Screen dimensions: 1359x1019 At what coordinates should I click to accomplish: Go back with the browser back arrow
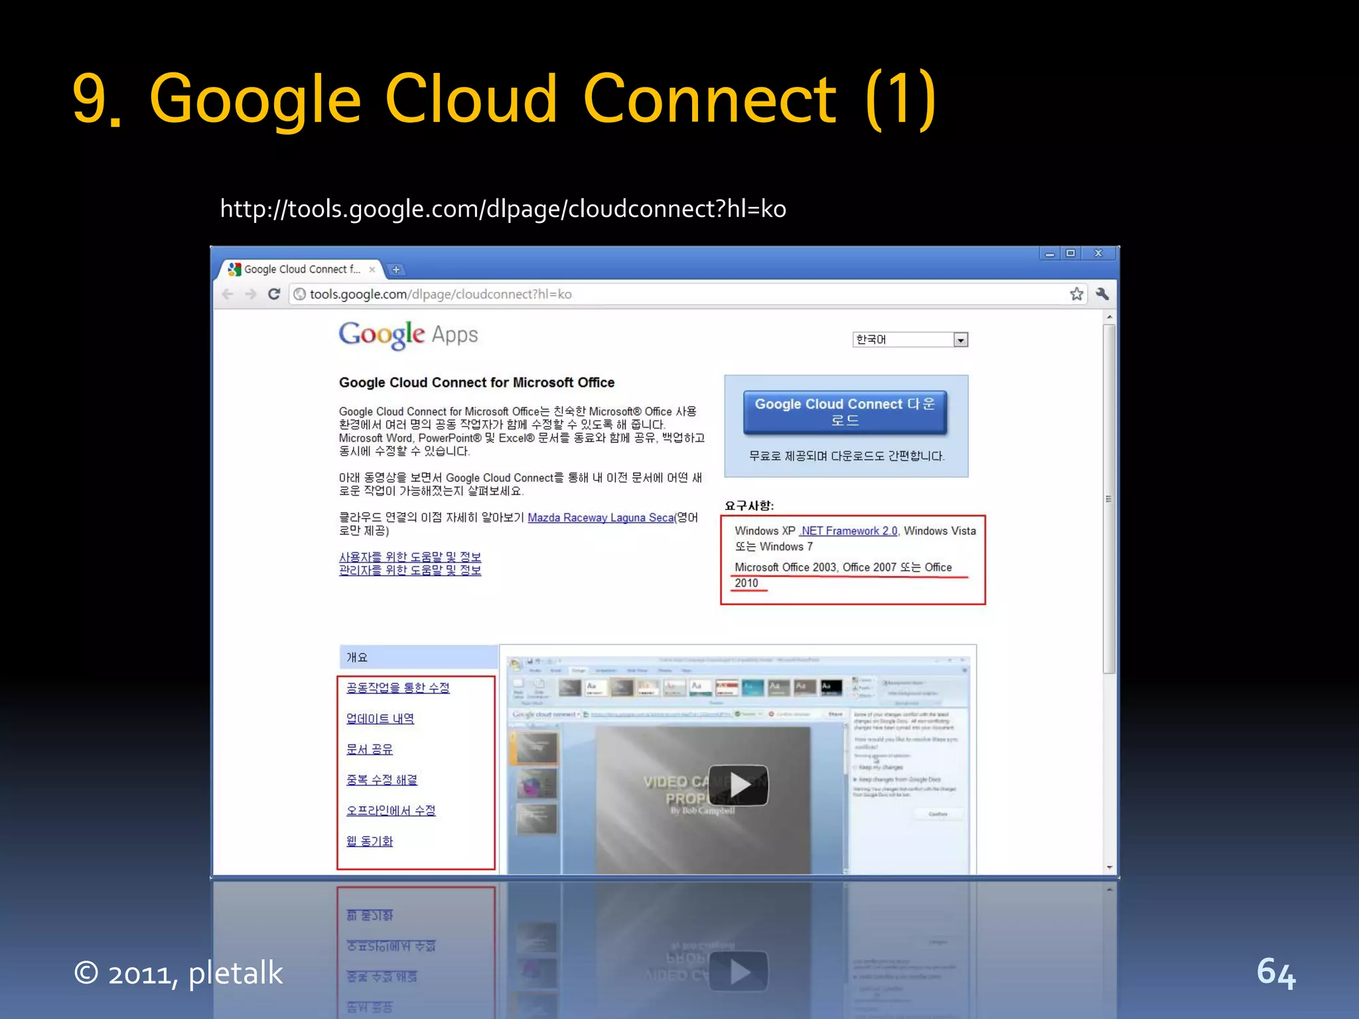(228, 294)
